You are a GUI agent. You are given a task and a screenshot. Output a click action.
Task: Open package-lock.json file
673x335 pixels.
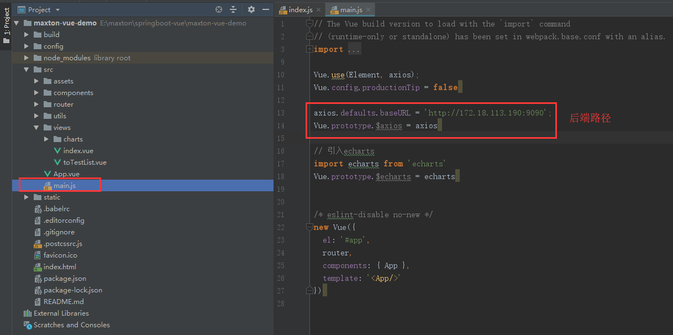73,290
